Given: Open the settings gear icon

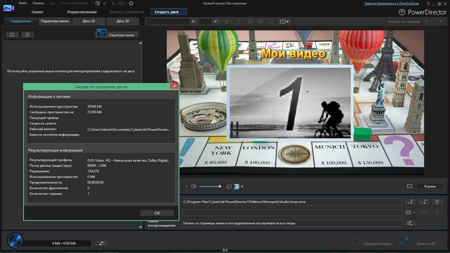Looking at the screenshot, I should click(x=131, y=3).
